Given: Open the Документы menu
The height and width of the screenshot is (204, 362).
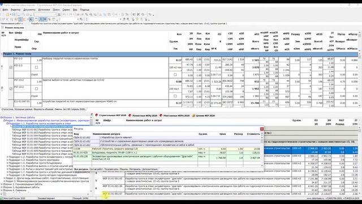Looking at the screenshot, I should pyautogui.click(x=29, y=10).
